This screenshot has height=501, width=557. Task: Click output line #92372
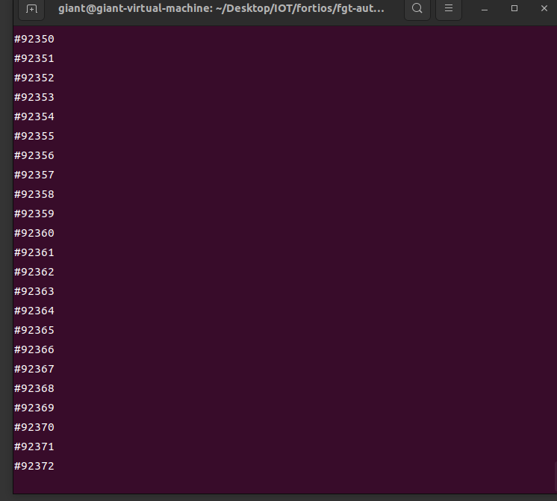(34, 466)
